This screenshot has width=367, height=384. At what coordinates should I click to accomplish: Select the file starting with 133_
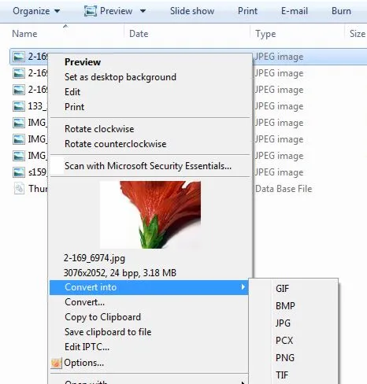pos(38,106)
